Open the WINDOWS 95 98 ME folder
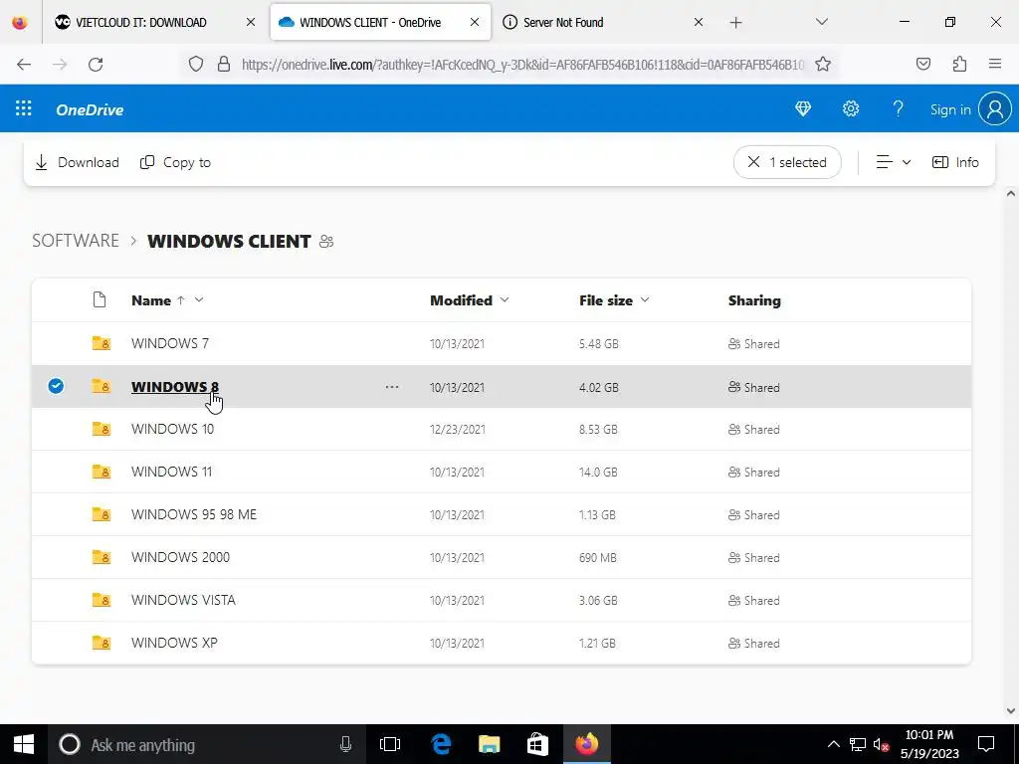The width and height of the screenshot is (1019, 764). 194,514
